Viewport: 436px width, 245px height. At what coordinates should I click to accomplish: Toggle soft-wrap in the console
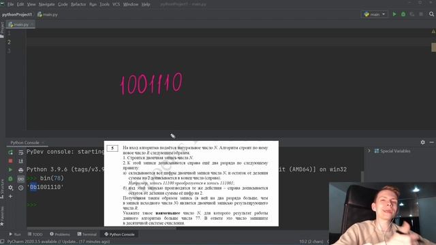21,152
